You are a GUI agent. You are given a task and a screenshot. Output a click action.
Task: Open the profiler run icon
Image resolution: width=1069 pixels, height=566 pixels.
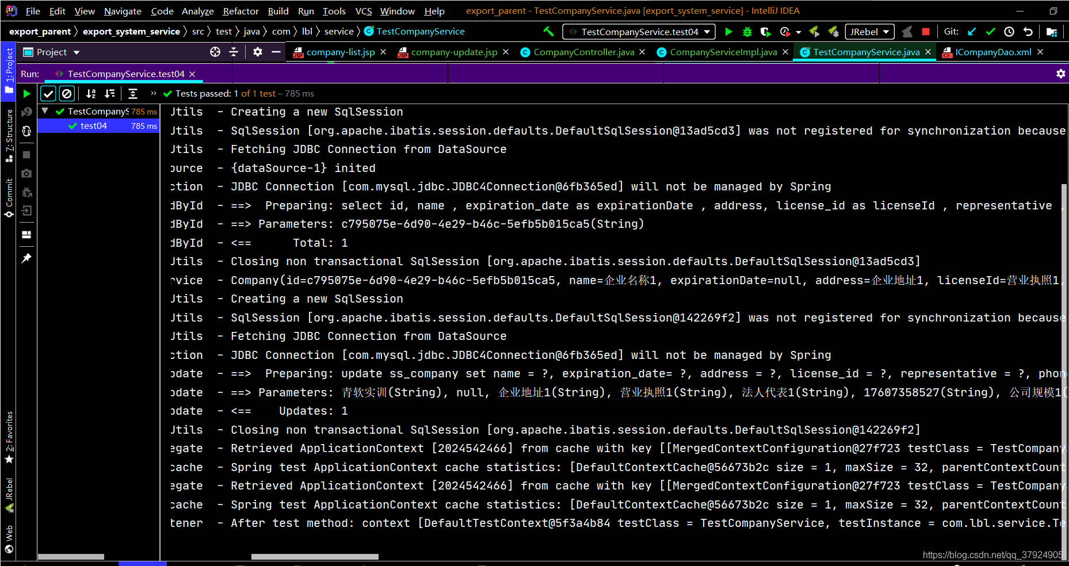pos(785,32)
